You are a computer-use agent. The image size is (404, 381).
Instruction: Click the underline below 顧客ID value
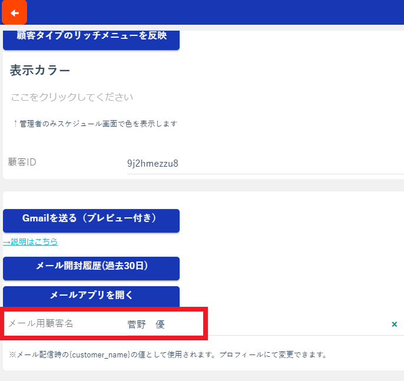(266, 174)
